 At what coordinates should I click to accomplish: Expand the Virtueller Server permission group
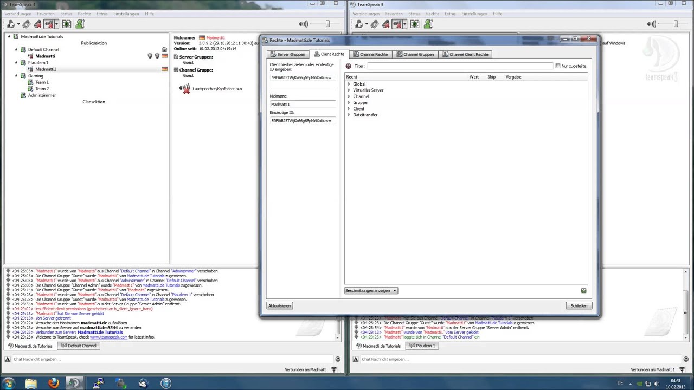coord(349,90)
